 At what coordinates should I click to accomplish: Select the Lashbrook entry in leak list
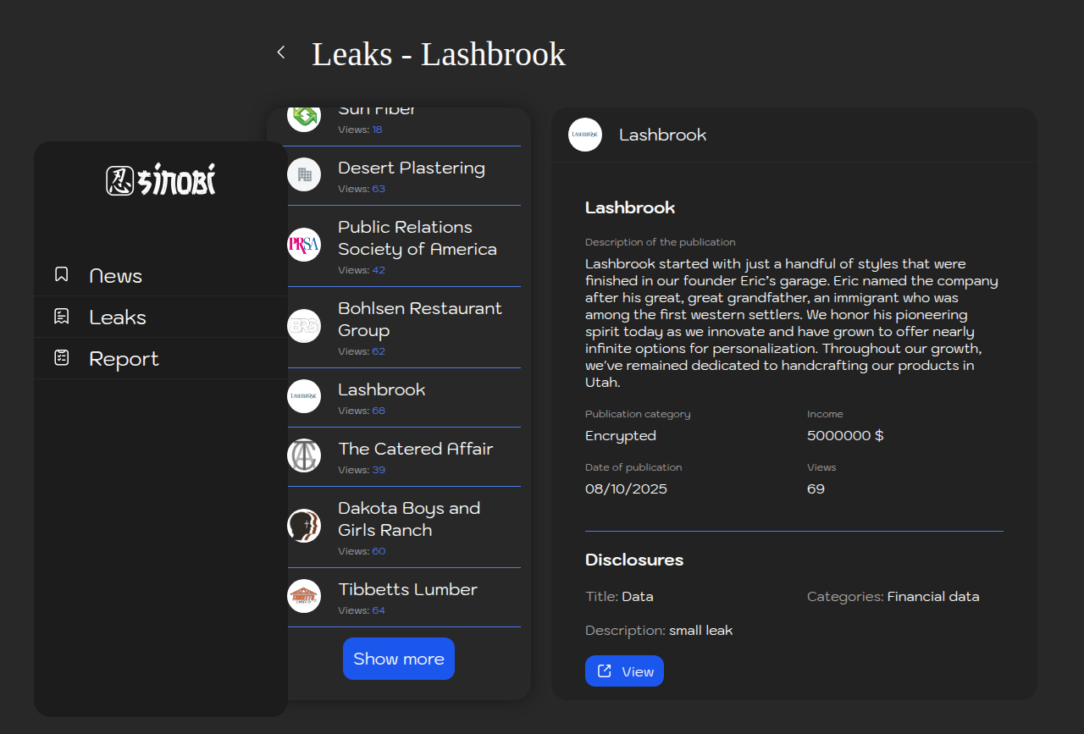[x=382, y=390]
